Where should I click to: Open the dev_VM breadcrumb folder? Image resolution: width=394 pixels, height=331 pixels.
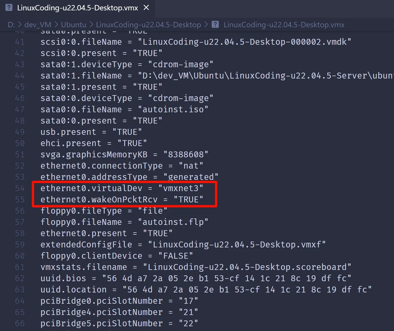pos(38,25)
